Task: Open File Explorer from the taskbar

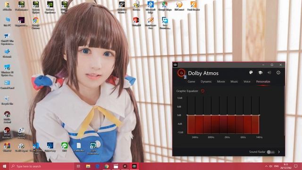Action: 88,166
